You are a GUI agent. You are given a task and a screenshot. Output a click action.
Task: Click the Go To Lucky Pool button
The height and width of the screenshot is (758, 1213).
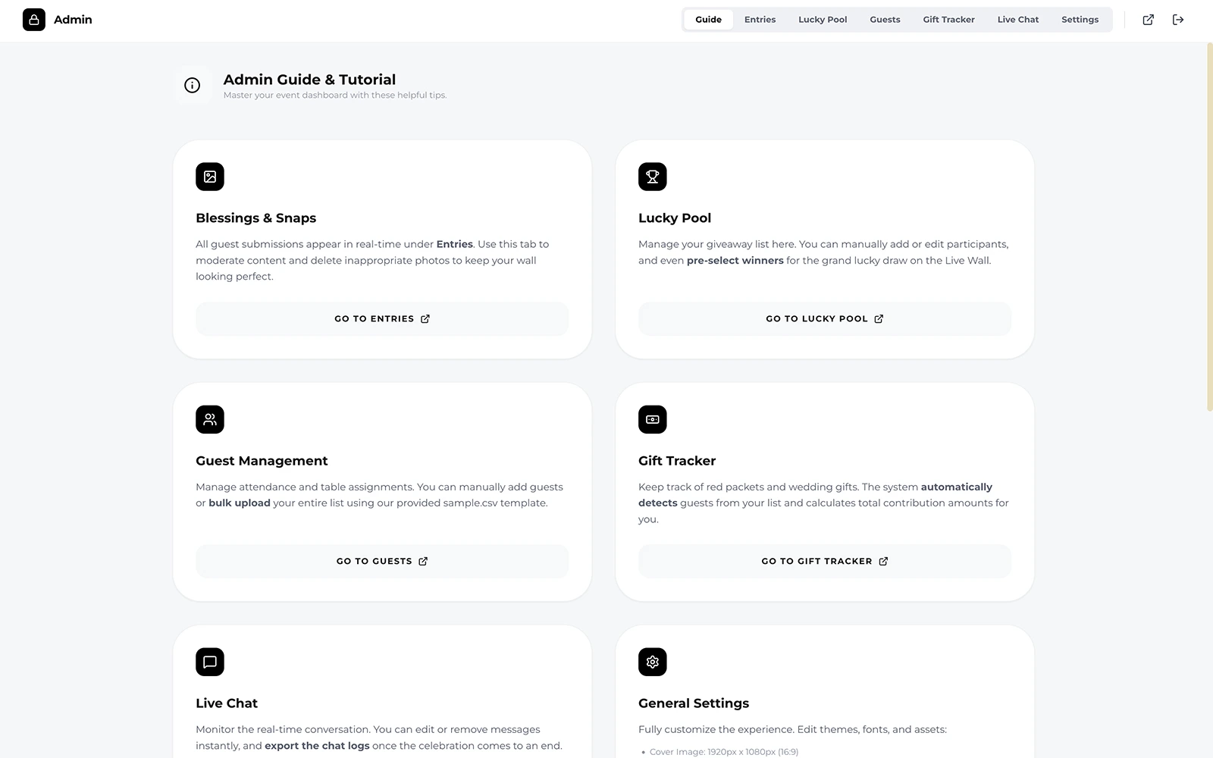[825, 319]
